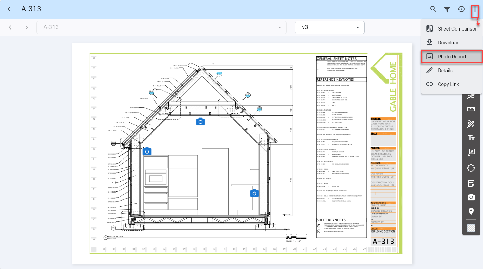Open the A-313 sheet selector dropdown

pos(162,27)
